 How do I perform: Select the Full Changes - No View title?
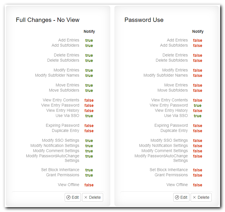coord(48,20)
